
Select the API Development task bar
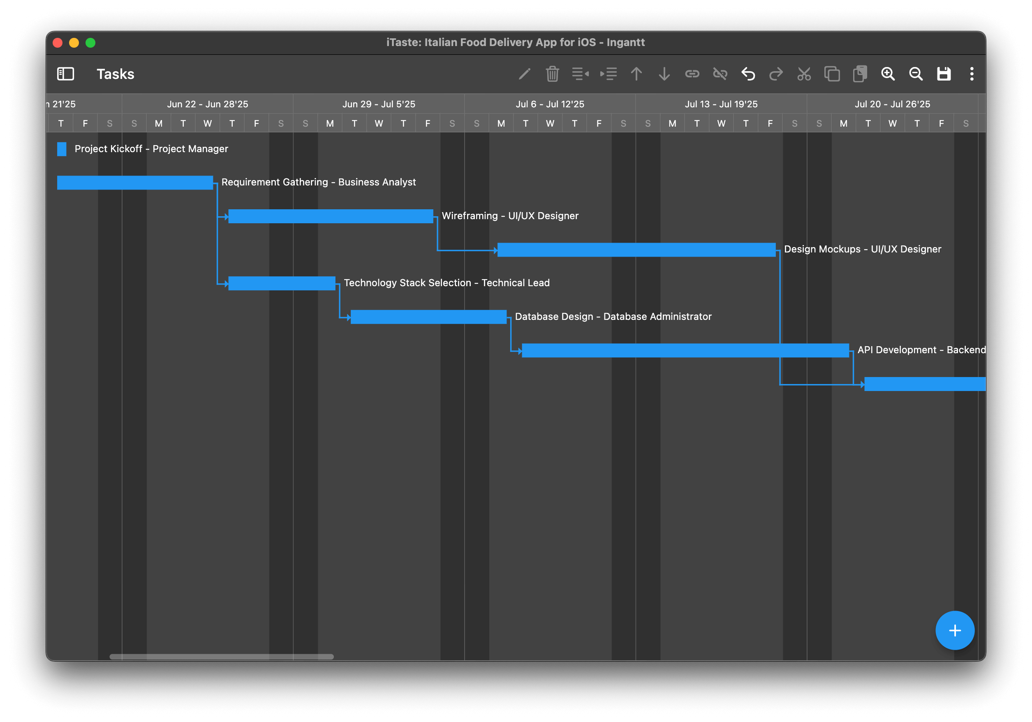[x=685, y=350]
